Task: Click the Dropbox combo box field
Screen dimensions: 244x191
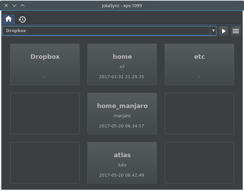Action: pyautogui.click(x=109, y=31)
